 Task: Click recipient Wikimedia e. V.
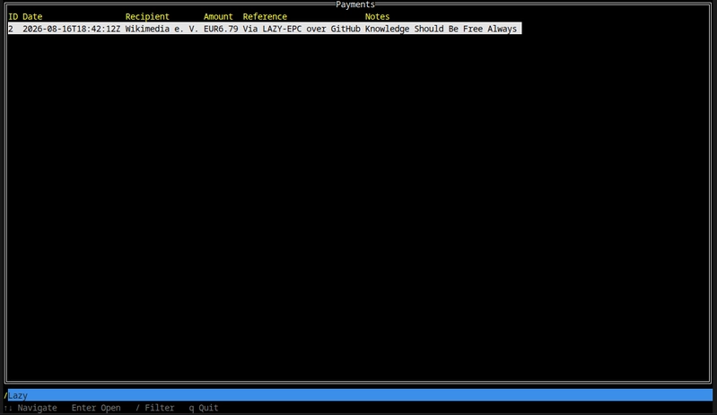tap(162, 29)
